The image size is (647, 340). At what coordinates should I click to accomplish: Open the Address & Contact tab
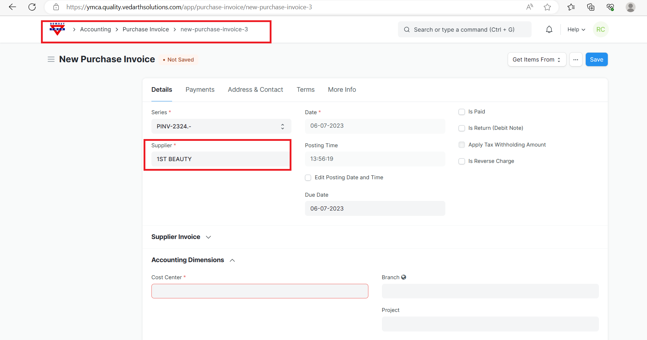(x=255, y=90)
